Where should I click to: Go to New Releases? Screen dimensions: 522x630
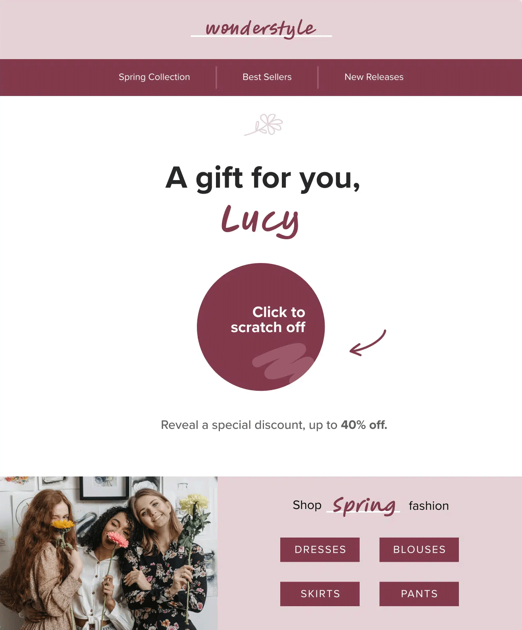[374, 77]
